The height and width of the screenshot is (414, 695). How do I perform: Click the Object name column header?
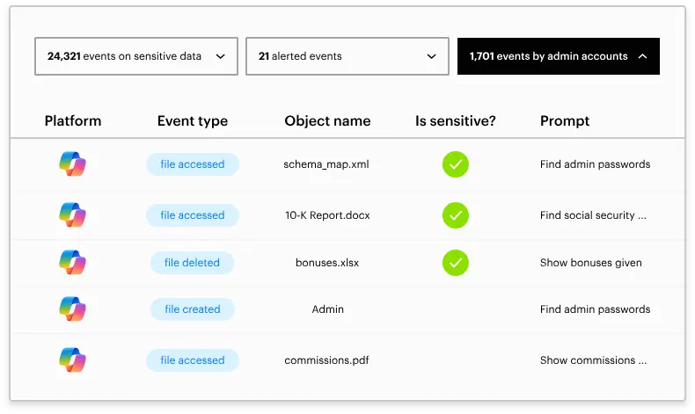(x=327, y=121)
